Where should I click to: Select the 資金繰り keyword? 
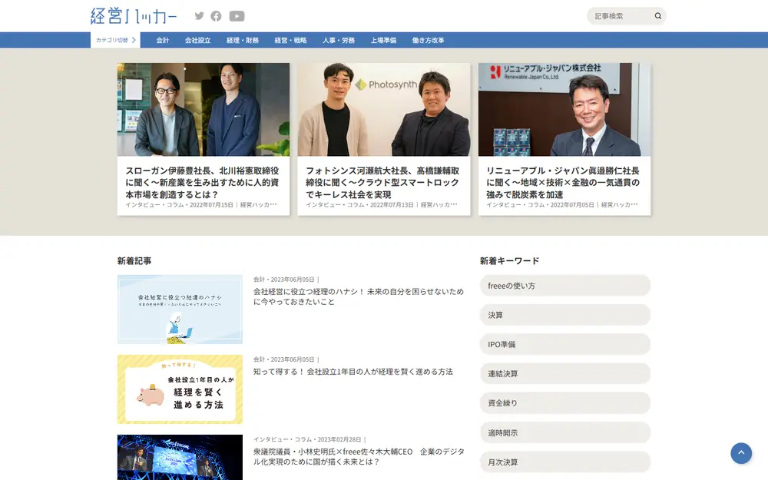(x=564, y=403)
